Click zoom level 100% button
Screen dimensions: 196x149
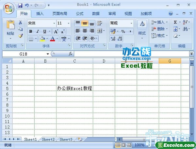139,145
